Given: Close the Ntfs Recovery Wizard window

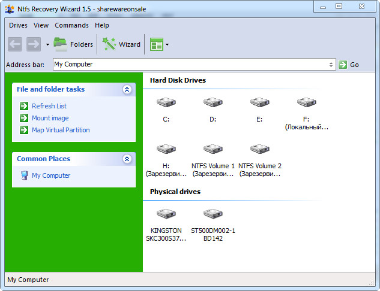Looking at the screenshot, I should point(361,7).
